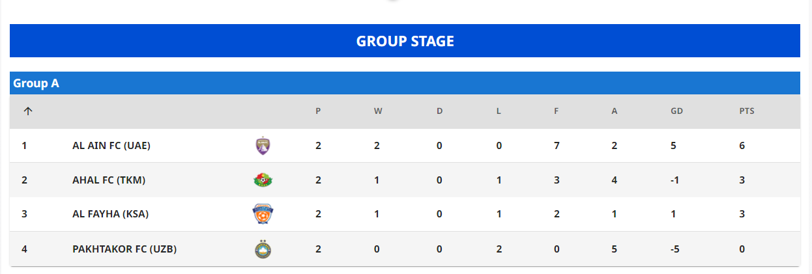Screen dimensions: 812x274
Task: Click the F (goals for) column header
Action: click(557, 111)
